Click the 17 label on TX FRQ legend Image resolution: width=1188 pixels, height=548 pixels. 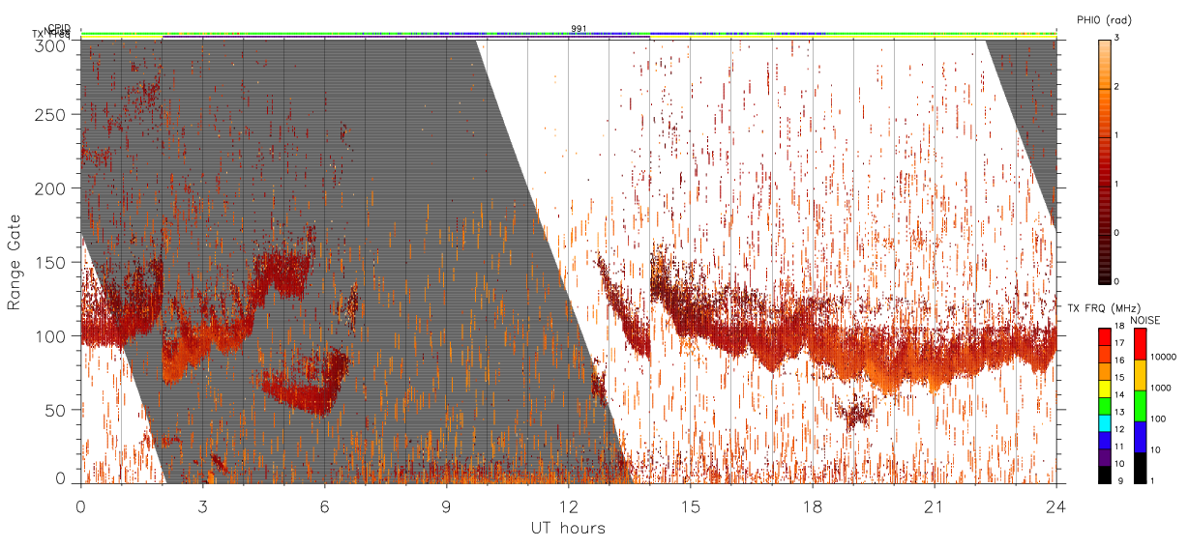point(1119,343)
